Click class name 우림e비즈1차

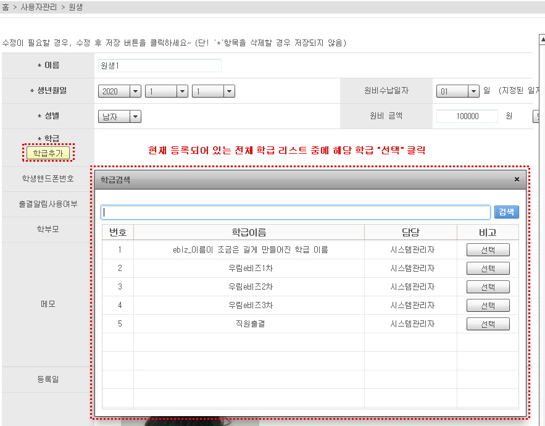tap(250, 268)
